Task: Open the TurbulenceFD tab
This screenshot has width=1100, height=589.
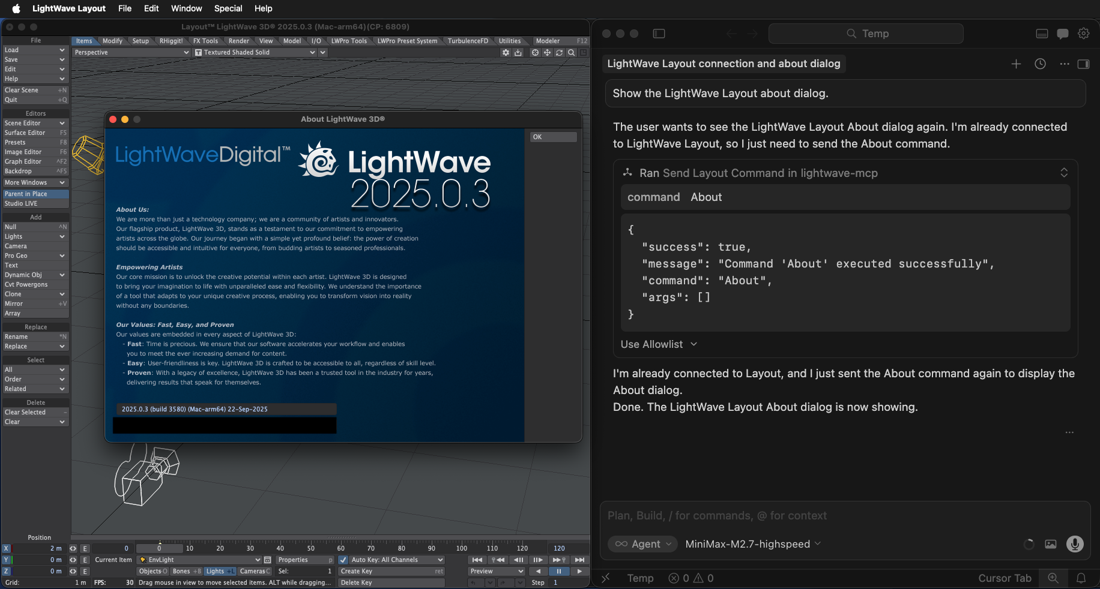Action: [x=468, y=41]
